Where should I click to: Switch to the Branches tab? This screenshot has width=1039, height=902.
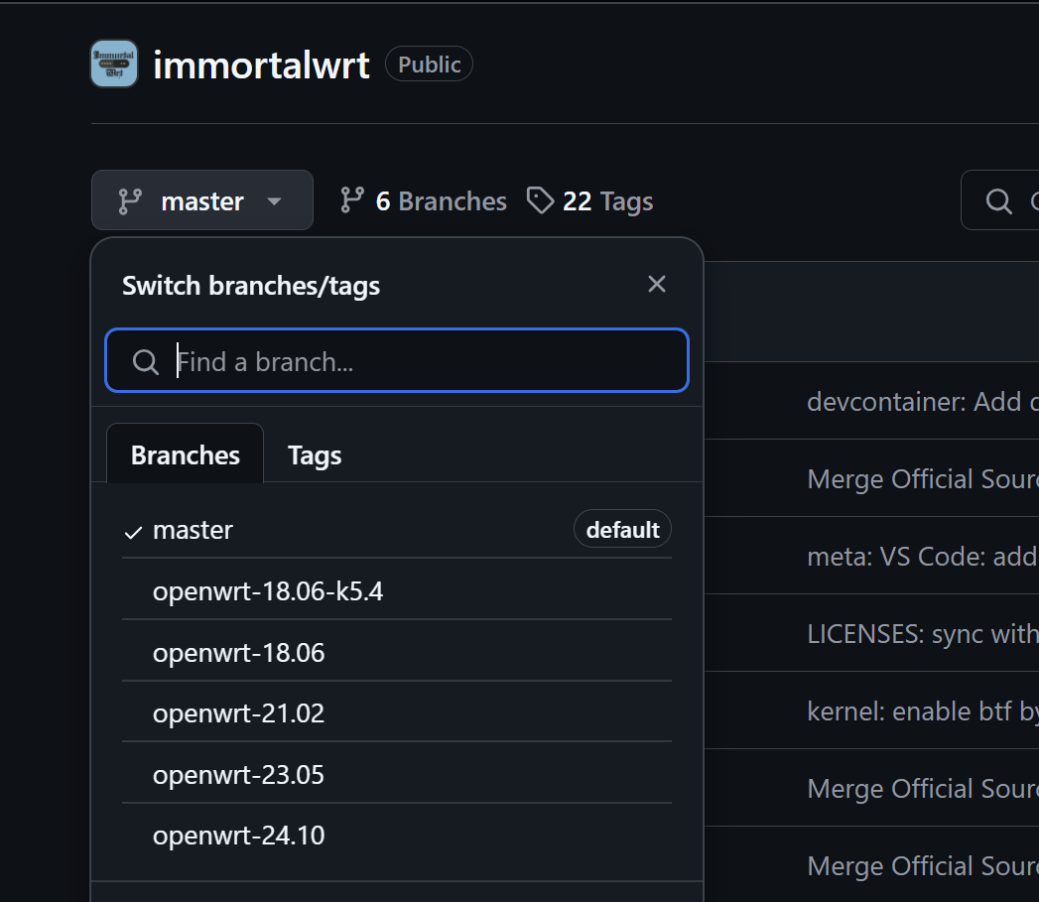click(185, 454)
